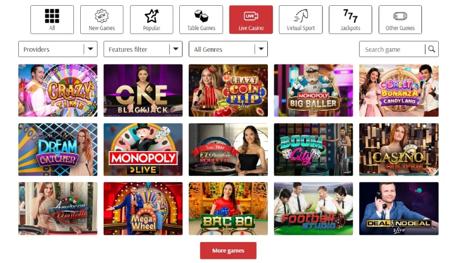This screenshot has height=263, width=455.
Task: Launch the Crazy Time game
Action: [58, 91]
